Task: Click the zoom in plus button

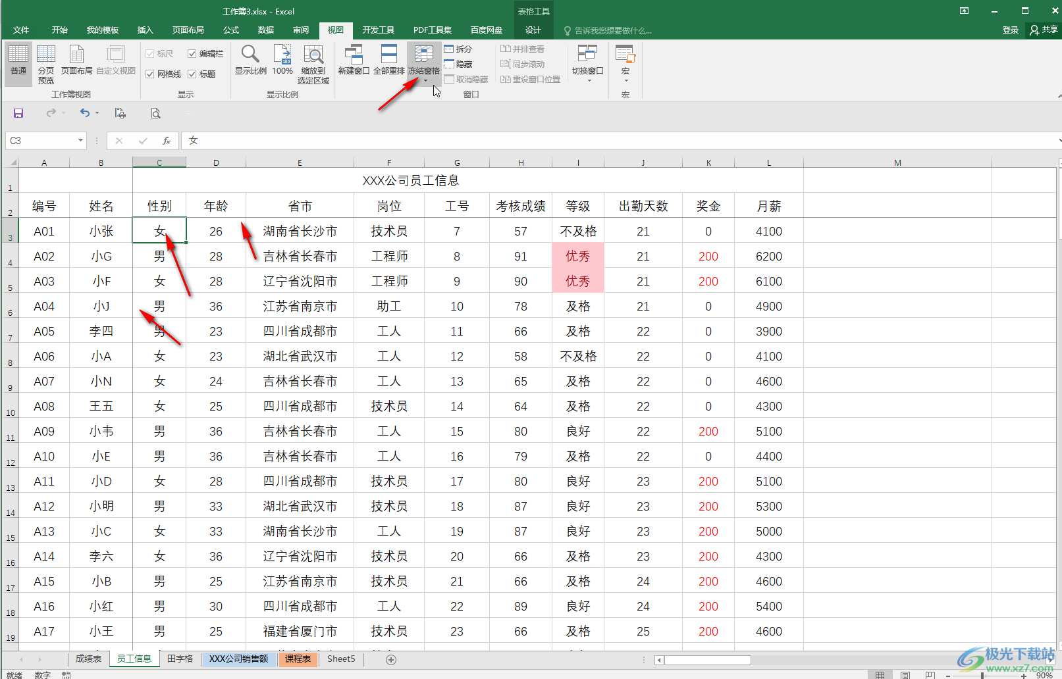Action: 1024,676
